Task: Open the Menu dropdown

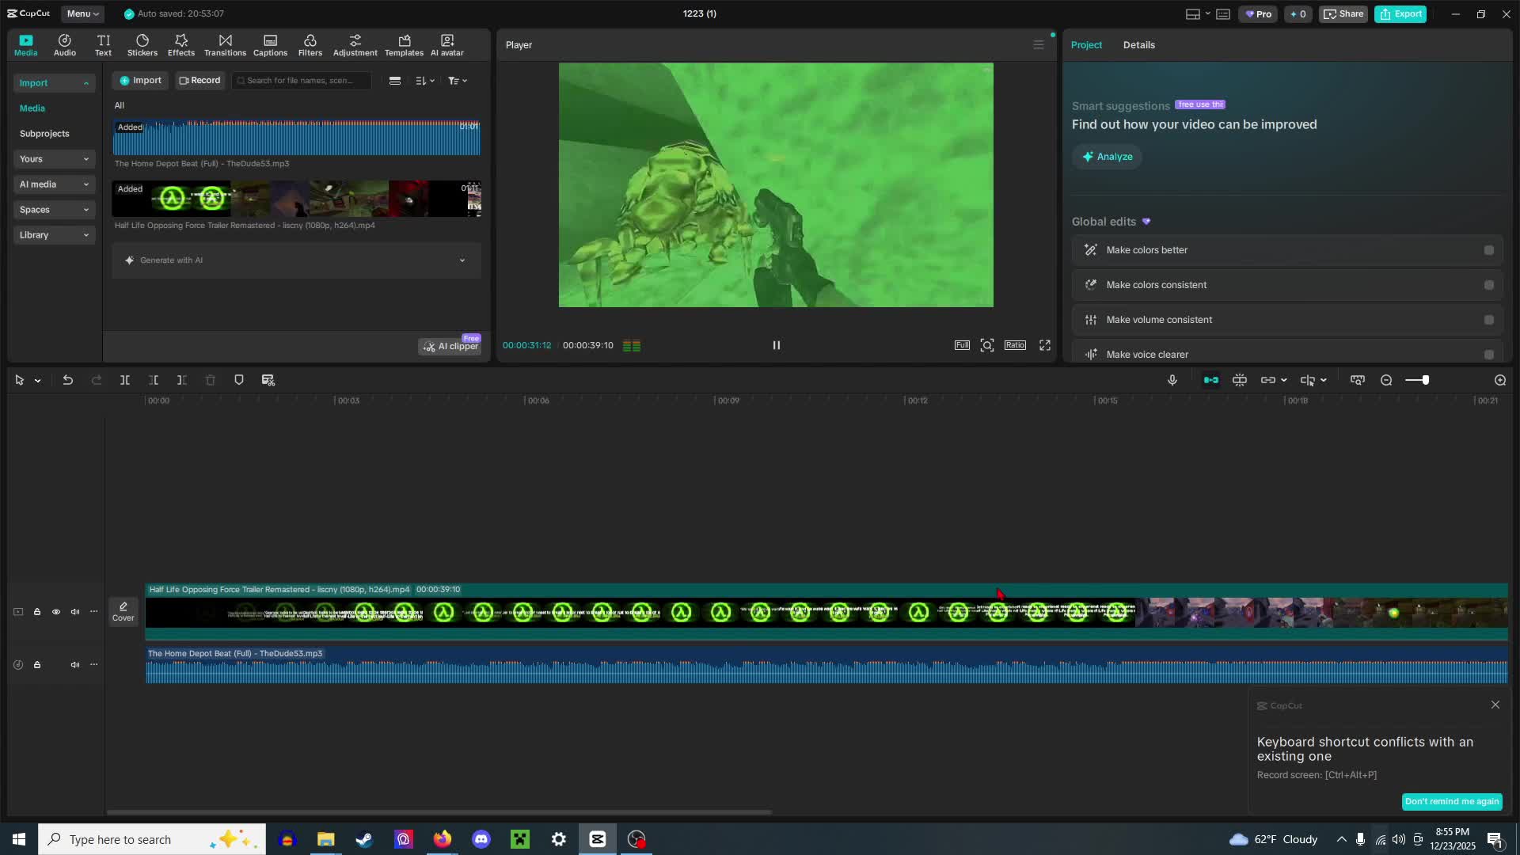Action: (82, 13)
